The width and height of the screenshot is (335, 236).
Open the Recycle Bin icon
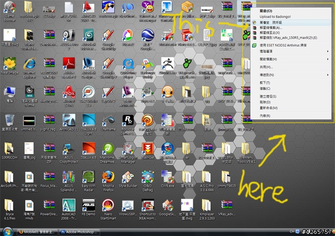coord(9,123)
